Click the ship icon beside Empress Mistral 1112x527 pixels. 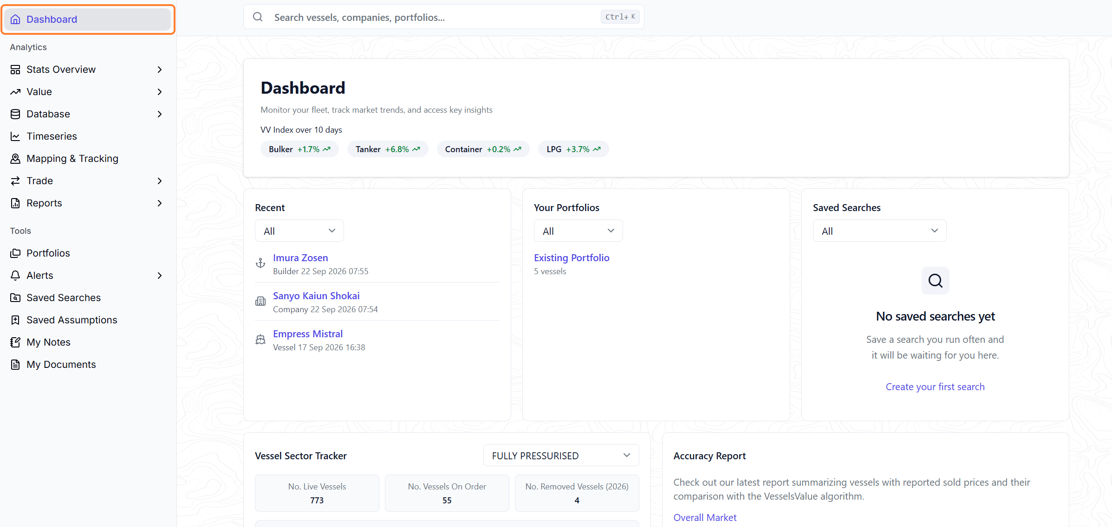260,339
